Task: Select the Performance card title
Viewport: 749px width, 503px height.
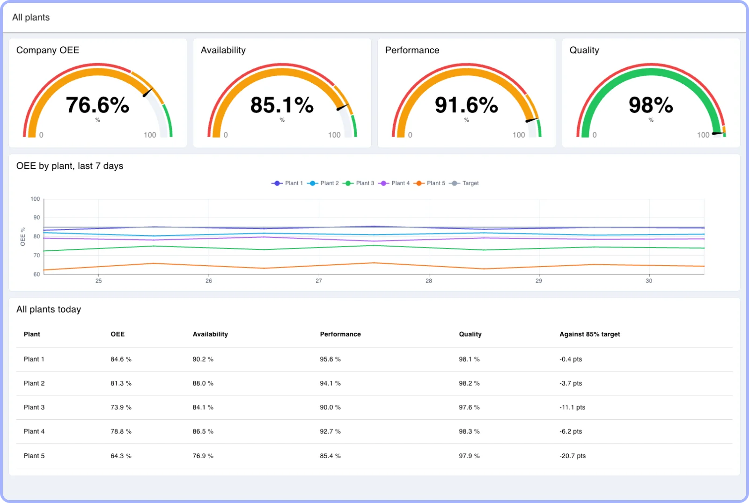Action: click(x=412, y=50)
